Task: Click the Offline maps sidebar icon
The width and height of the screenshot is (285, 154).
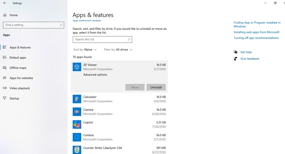Action: tap(5, 68)
